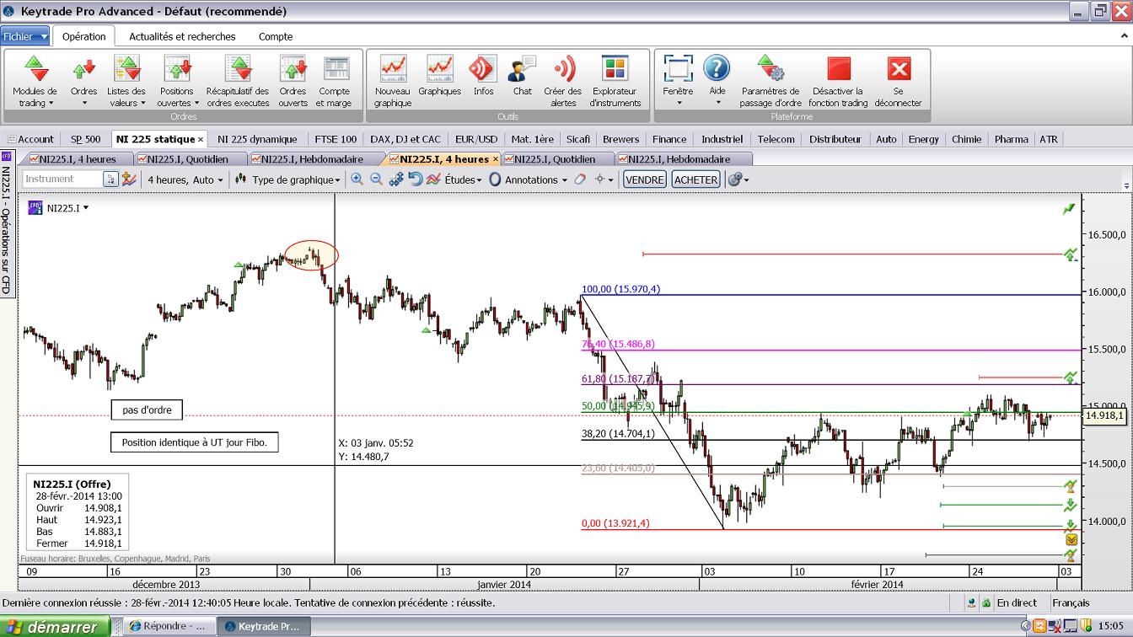Open the chart settings gear dropdown

click(x=738, y=179)
